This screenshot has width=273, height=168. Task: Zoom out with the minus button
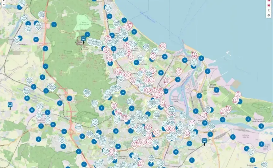tap(3, 5)
